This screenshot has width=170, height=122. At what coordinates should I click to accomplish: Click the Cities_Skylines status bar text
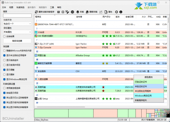41,120
